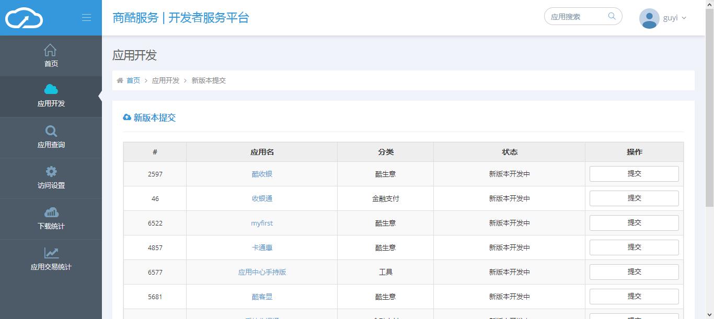Click 提交 for 应用中心手持版
This screenshot has width=714, height=319.
pos(634,272)
